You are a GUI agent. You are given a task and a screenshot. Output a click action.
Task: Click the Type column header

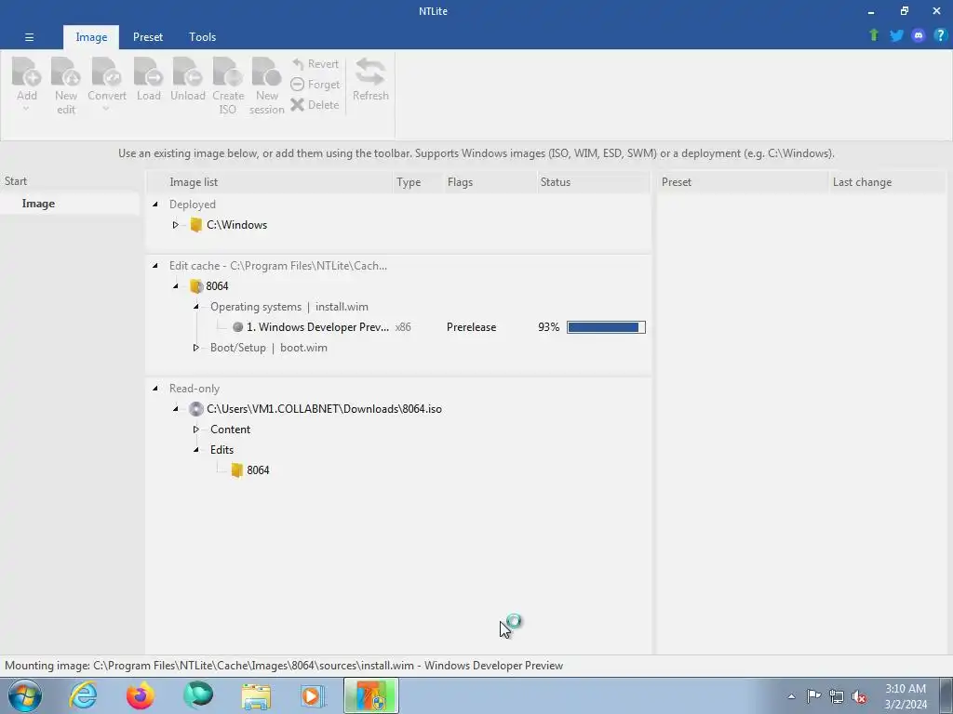click(418, 182)
